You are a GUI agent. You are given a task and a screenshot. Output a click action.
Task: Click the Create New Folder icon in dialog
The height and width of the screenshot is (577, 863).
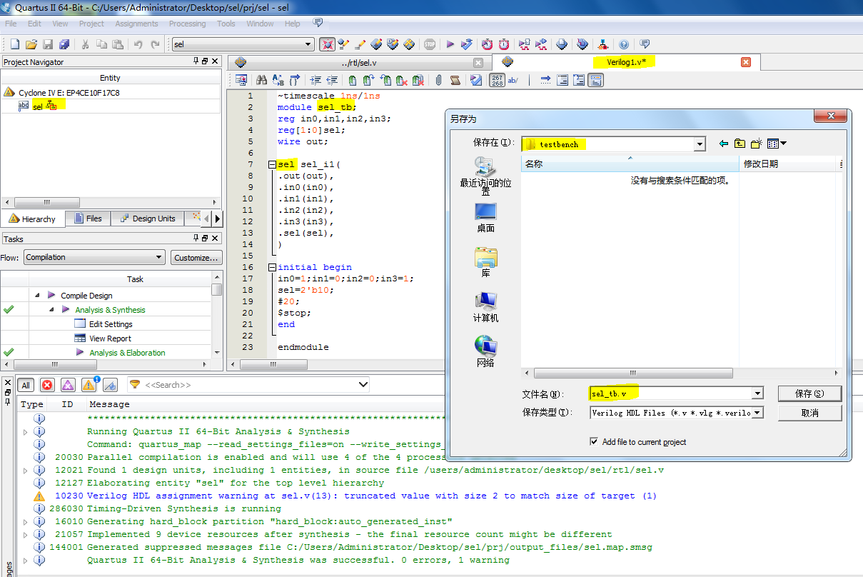click(756, 144)
